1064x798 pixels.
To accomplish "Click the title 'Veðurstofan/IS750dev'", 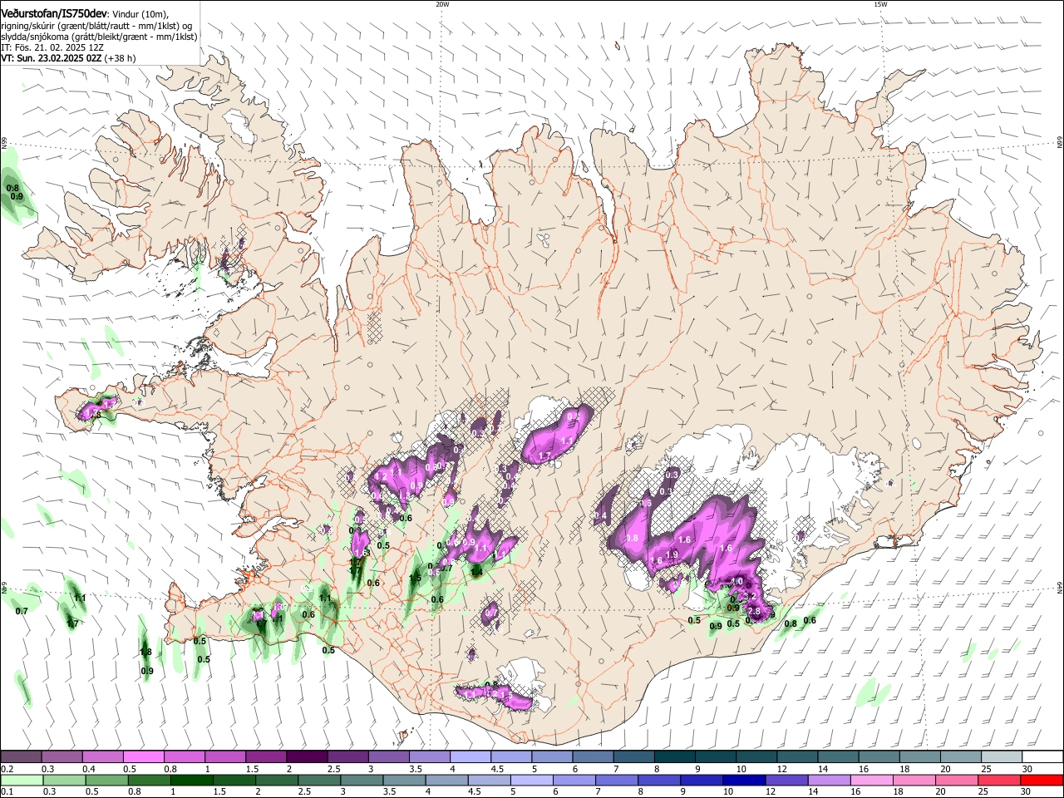I will 54,14.
